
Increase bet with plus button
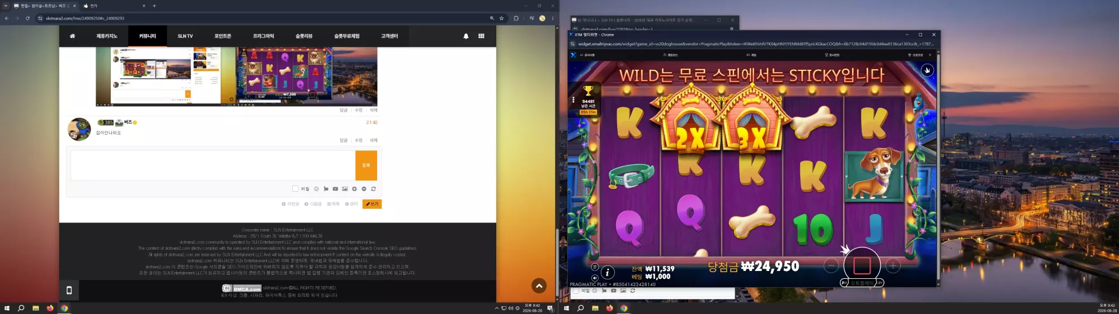(893, 266)
